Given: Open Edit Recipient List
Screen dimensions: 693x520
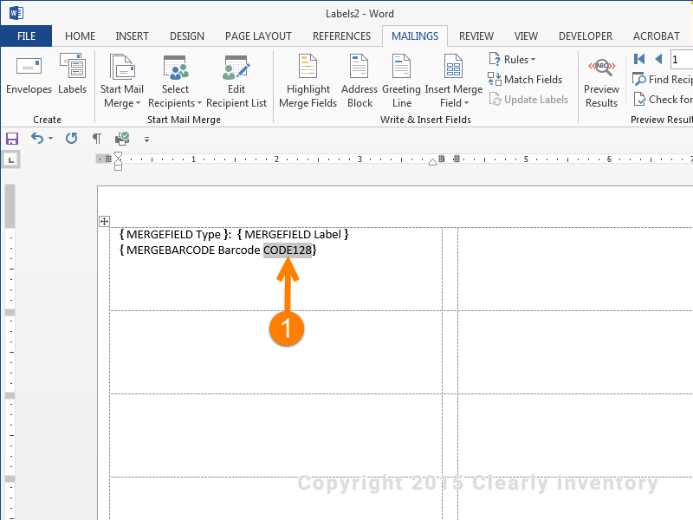Looking at the screenshot, I should 236,81.
